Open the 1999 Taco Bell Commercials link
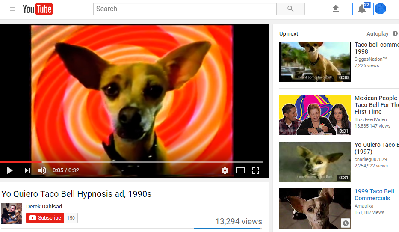Image resolution: width=399 pixels, height=232 pixels. pyautogui.click(x=374, y=195)
